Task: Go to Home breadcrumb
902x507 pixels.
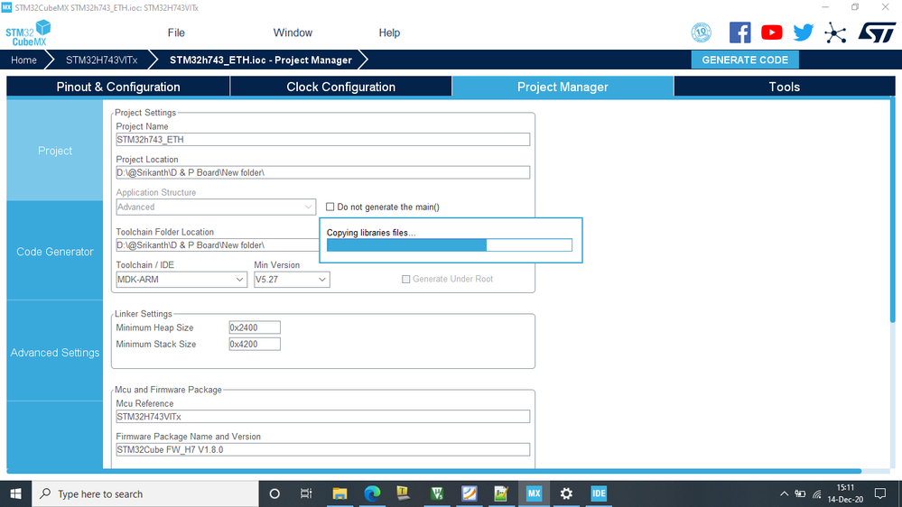Action: 23,60
